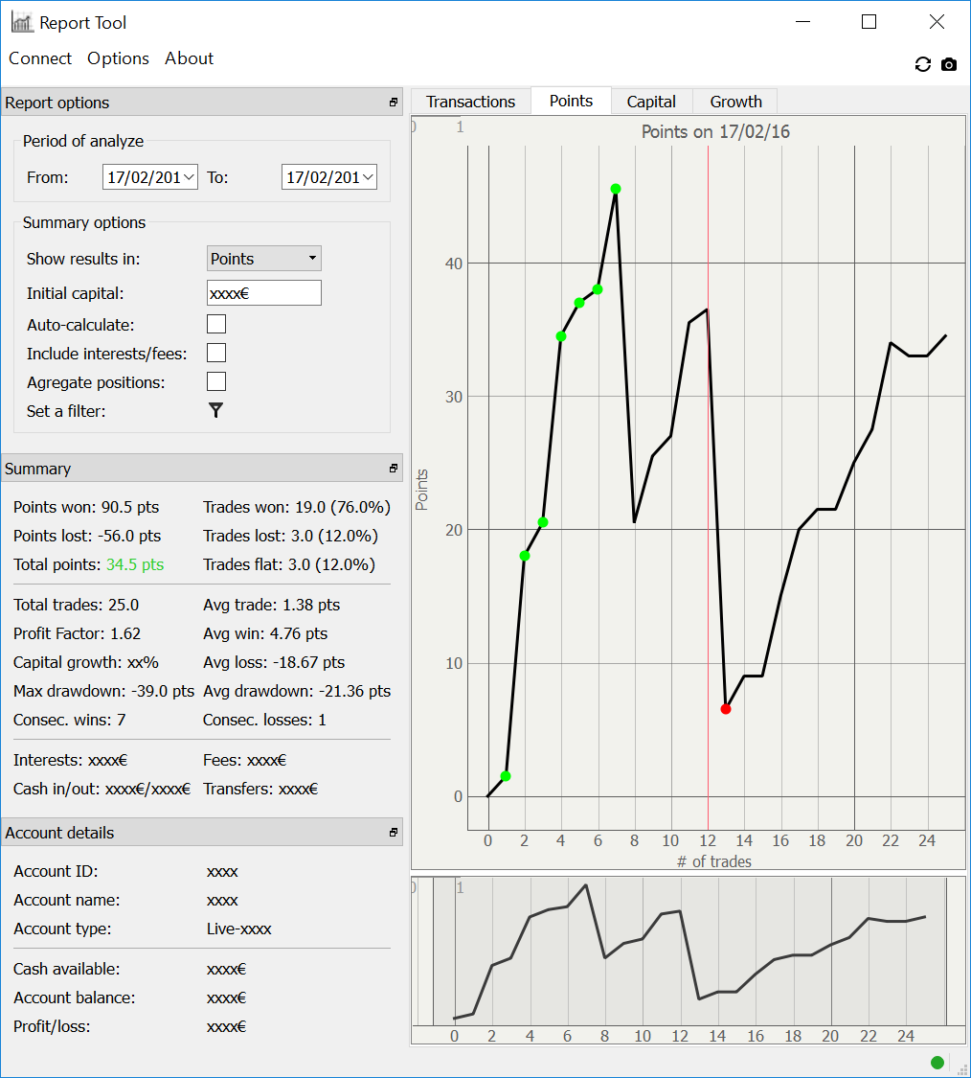Click the Account ID: label
This screenshot has width=971, height=1078.
(56, 871)
